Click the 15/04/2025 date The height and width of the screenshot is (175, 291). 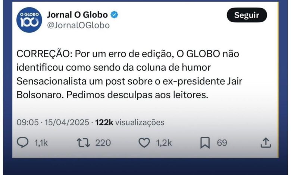pyautogui.click(x=67, y=122)
